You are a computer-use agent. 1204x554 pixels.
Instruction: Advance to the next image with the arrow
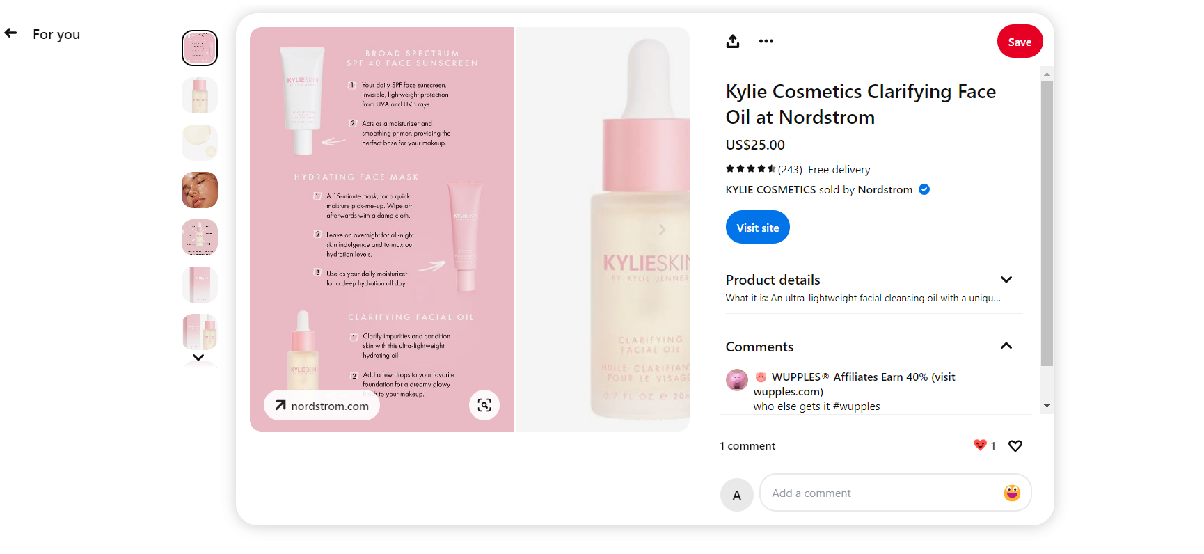point(662,229)
